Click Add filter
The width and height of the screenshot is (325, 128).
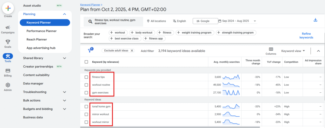point(147,51)
